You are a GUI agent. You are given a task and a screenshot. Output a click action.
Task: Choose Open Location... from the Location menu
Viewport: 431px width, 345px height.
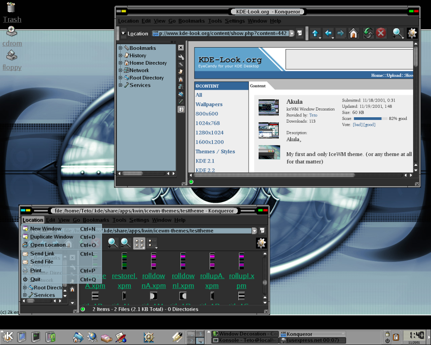coord(62,245)
